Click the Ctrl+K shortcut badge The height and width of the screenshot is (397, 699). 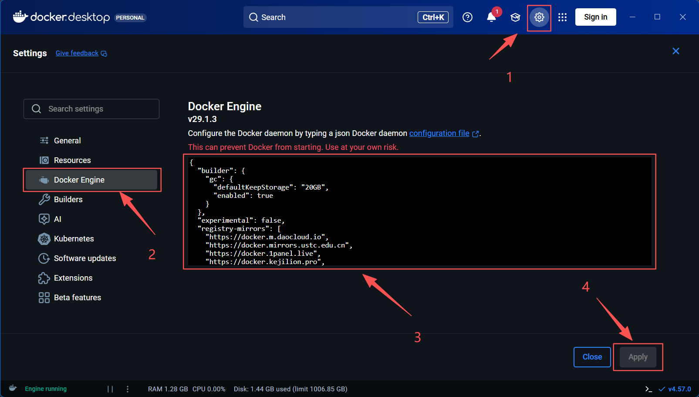point(433,17)
